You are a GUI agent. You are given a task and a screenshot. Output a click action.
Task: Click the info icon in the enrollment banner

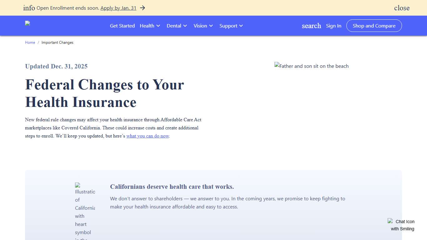(x=29, y=8)
